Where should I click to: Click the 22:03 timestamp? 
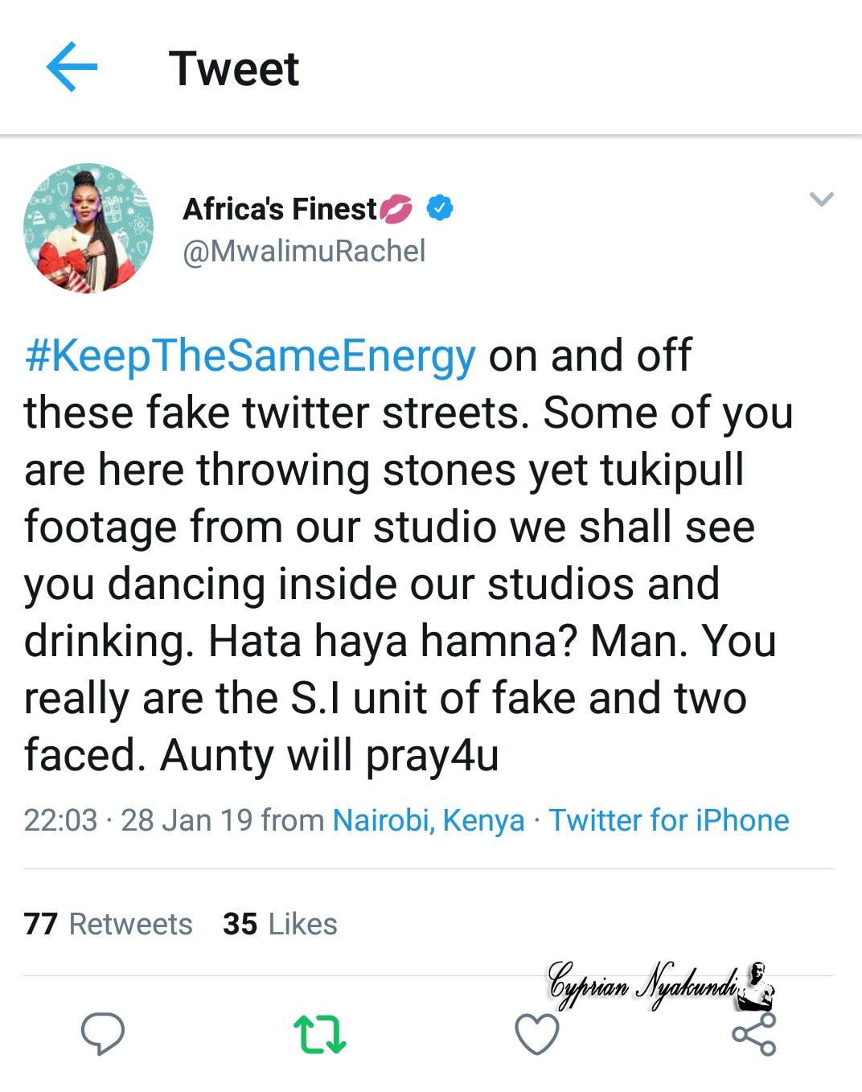click(x=60, y=821)
